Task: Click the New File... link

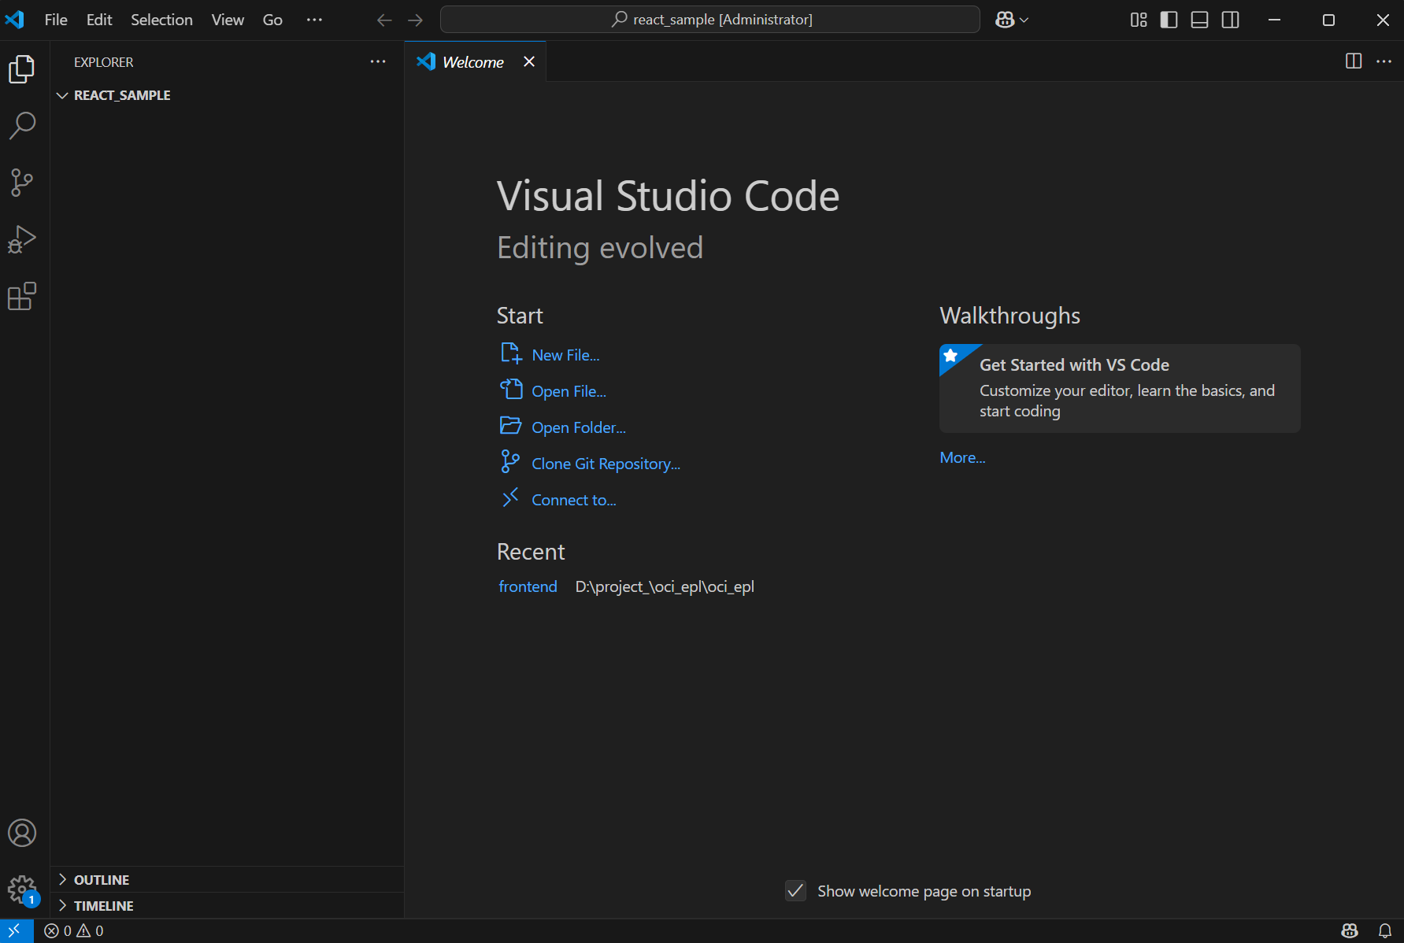Action: click(565, 355)
